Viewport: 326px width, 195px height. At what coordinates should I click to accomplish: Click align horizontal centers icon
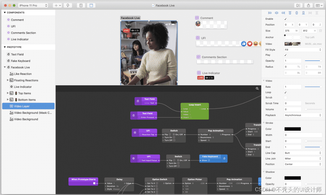tap(276, 13)
